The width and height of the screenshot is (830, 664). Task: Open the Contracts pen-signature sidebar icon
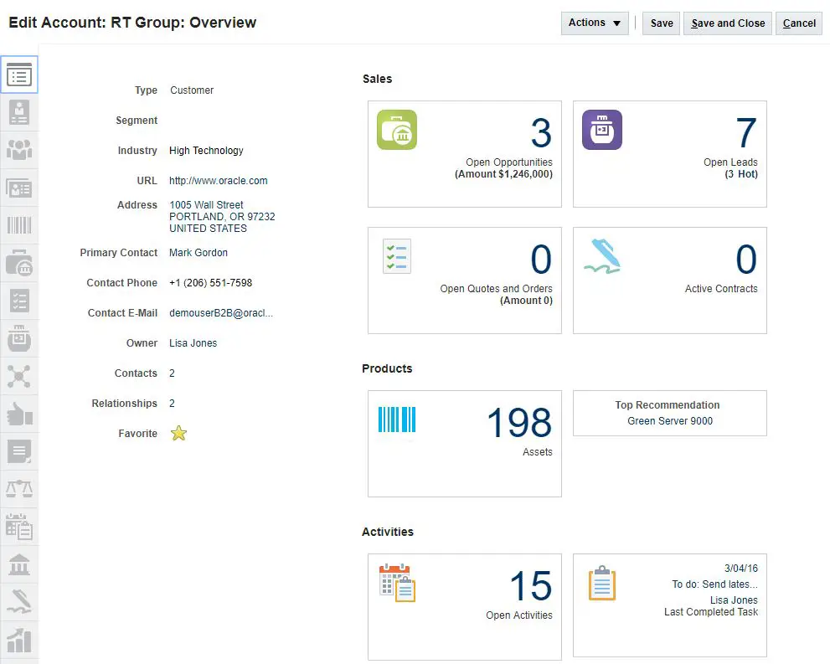[x=18, y=602]
